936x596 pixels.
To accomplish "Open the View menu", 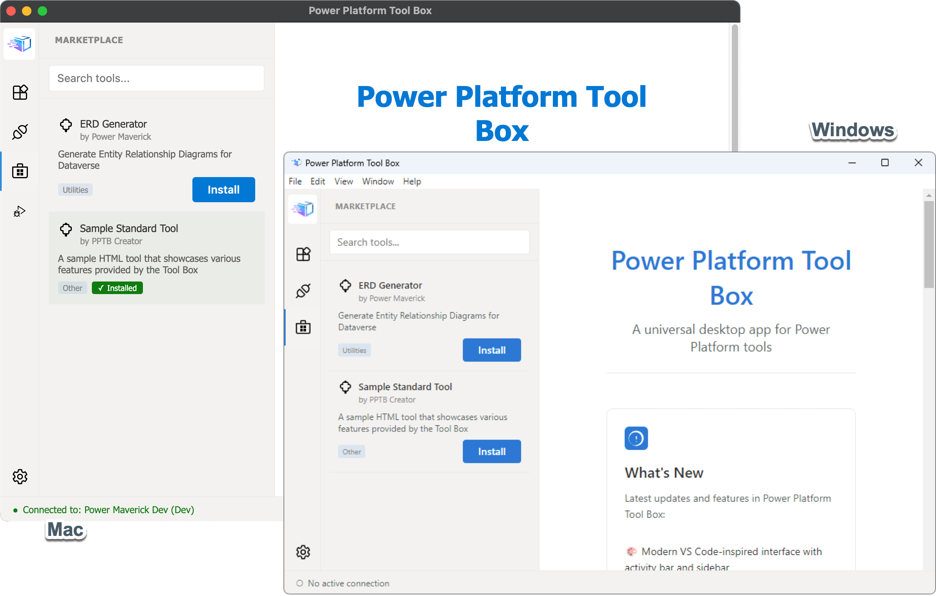I will click(x=344, y=181).
